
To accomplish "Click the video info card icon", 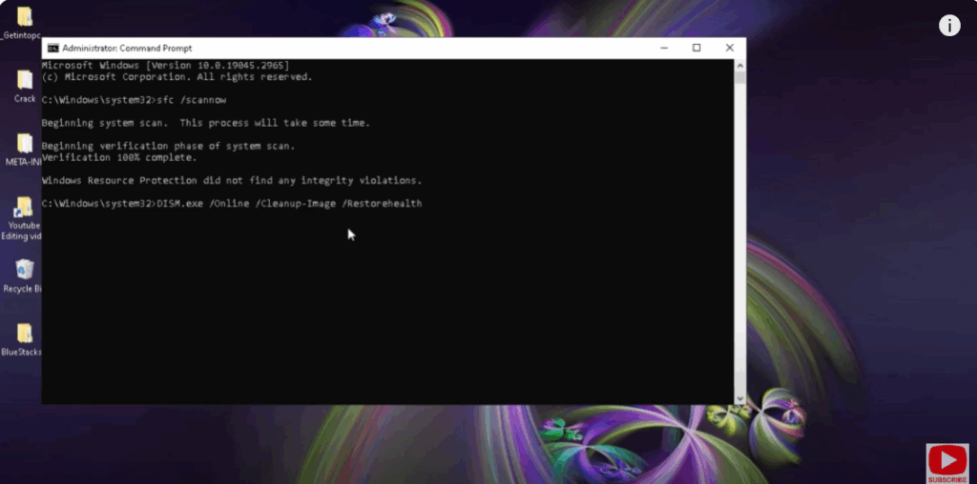I will [949, 26].
